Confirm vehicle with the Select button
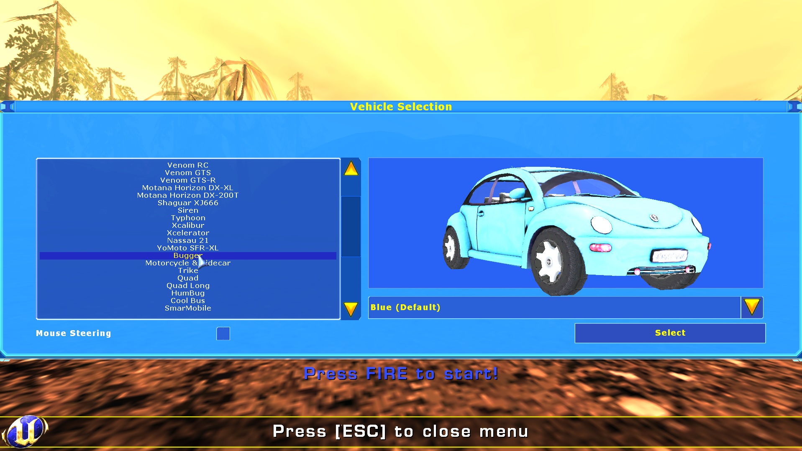This screenshot has height=451, width=802. 670,333
